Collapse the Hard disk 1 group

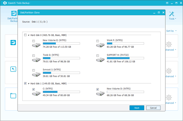pos(29,83)
